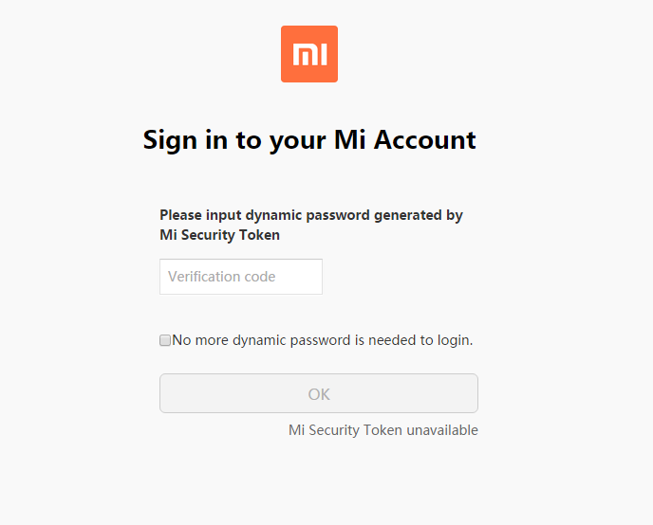Select the Xiaomi brand icon at top
Viewport: 653px width, 525px height.
309,54
